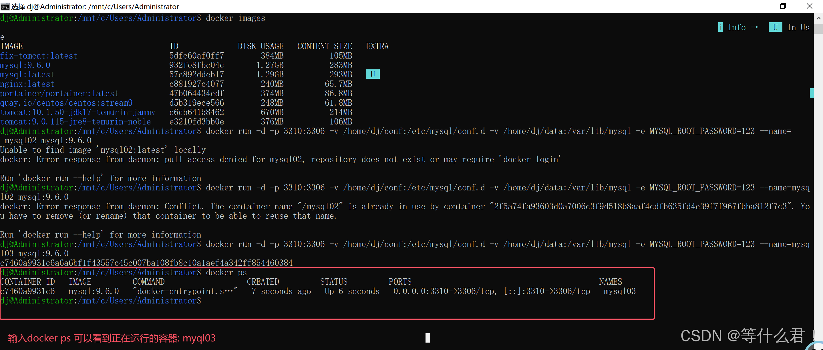
Task: Minimize the terminal window
Action: point(757,6)
